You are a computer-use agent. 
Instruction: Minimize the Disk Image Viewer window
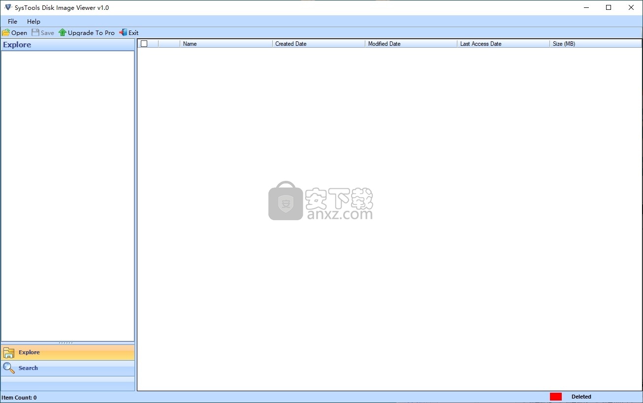586,7
